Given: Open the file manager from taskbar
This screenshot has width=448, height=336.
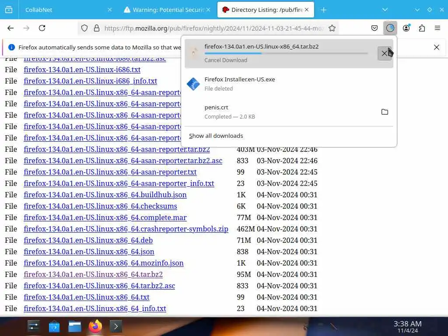Looking at the screenshot, I should [x=74, y=326].
